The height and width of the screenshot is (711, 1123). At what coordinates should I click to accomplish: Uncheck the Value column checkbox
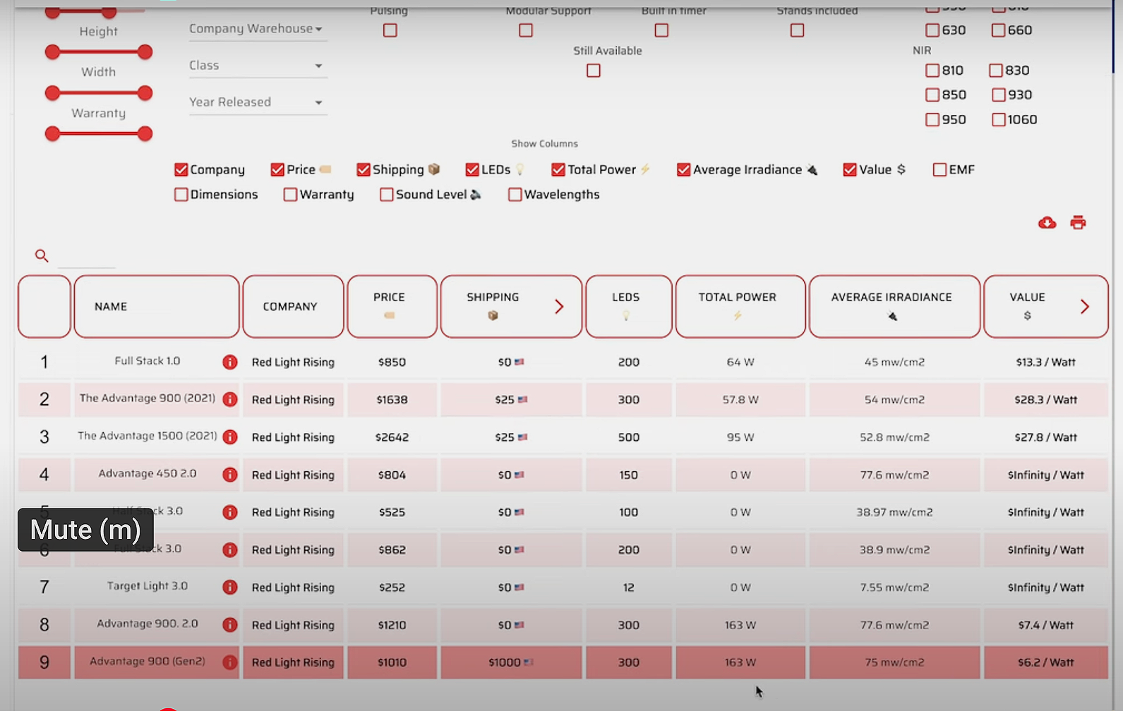pos(850,170)
